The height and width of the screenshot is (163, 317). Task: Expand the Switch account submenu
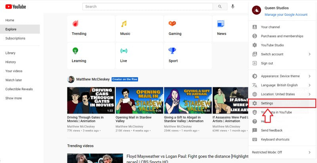click(x=282, y=54)
